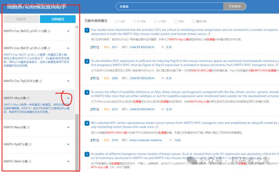279x172 pixels.
Task: Copy the MMTV-Cre; RbF/F; p130-/-小鼠 model name
Action: click(49, 48)
